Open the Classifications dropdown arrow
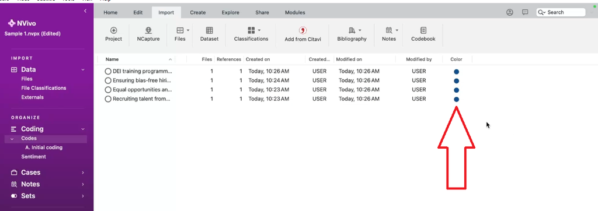The width and height of the screenshot is (598, 211). tap(259, 30)
